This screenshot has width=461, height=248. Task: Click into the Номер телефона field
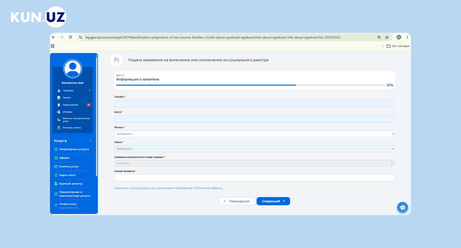[x=254, y=178]
